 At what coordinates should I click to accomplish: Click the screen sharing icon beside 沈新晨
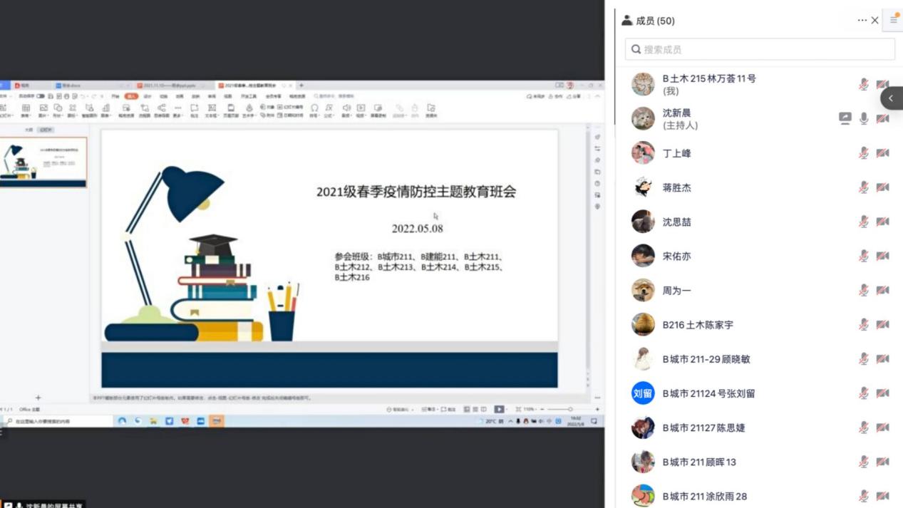845,119
